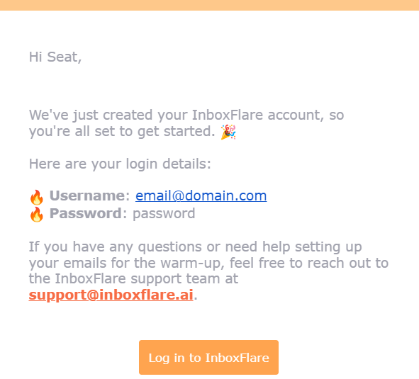This screenshot has height=379, width=419.
Task: Click the word "warm-up" in the support paragraph
Action: 192,264
